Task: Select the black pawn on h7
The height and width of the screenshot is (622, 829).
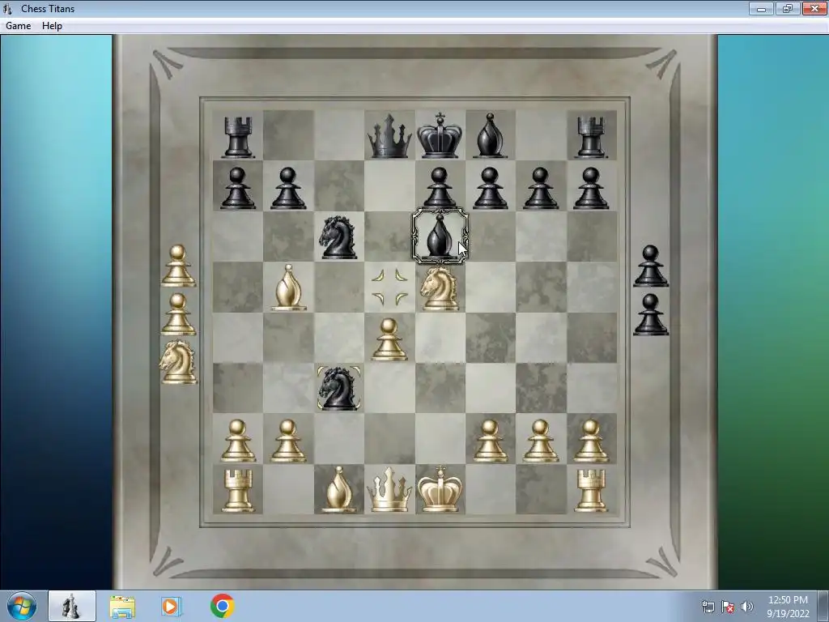Action: [591, 188]
